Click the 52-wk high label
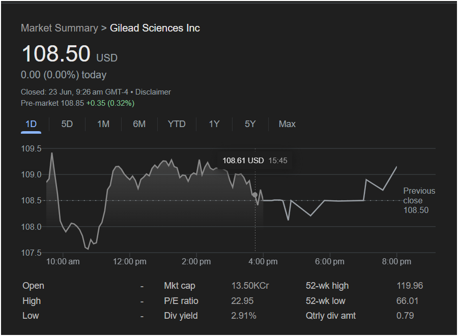The width and height of the screenshot is (458, 336). [x=327, y=286]
